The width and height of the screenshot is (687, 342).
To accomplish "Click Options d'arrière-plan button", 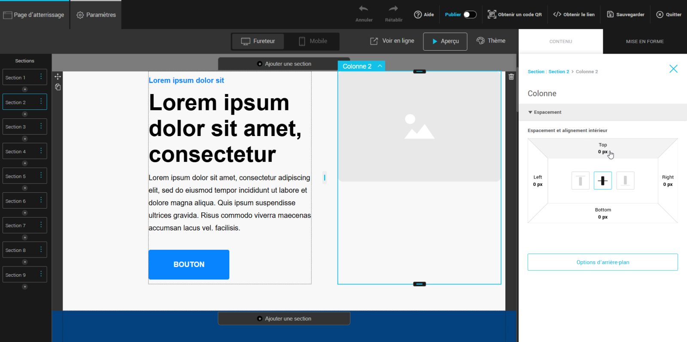I will [602, 262].
